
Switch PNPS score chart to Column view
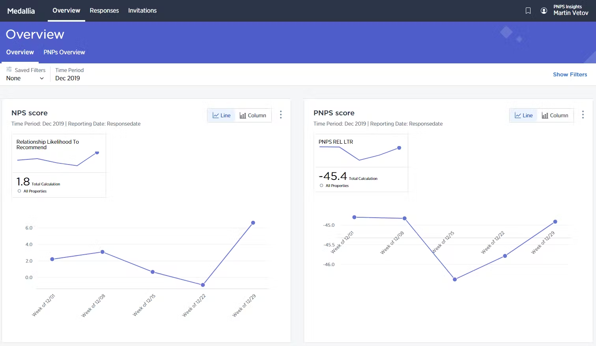click(x=555, y=115)
